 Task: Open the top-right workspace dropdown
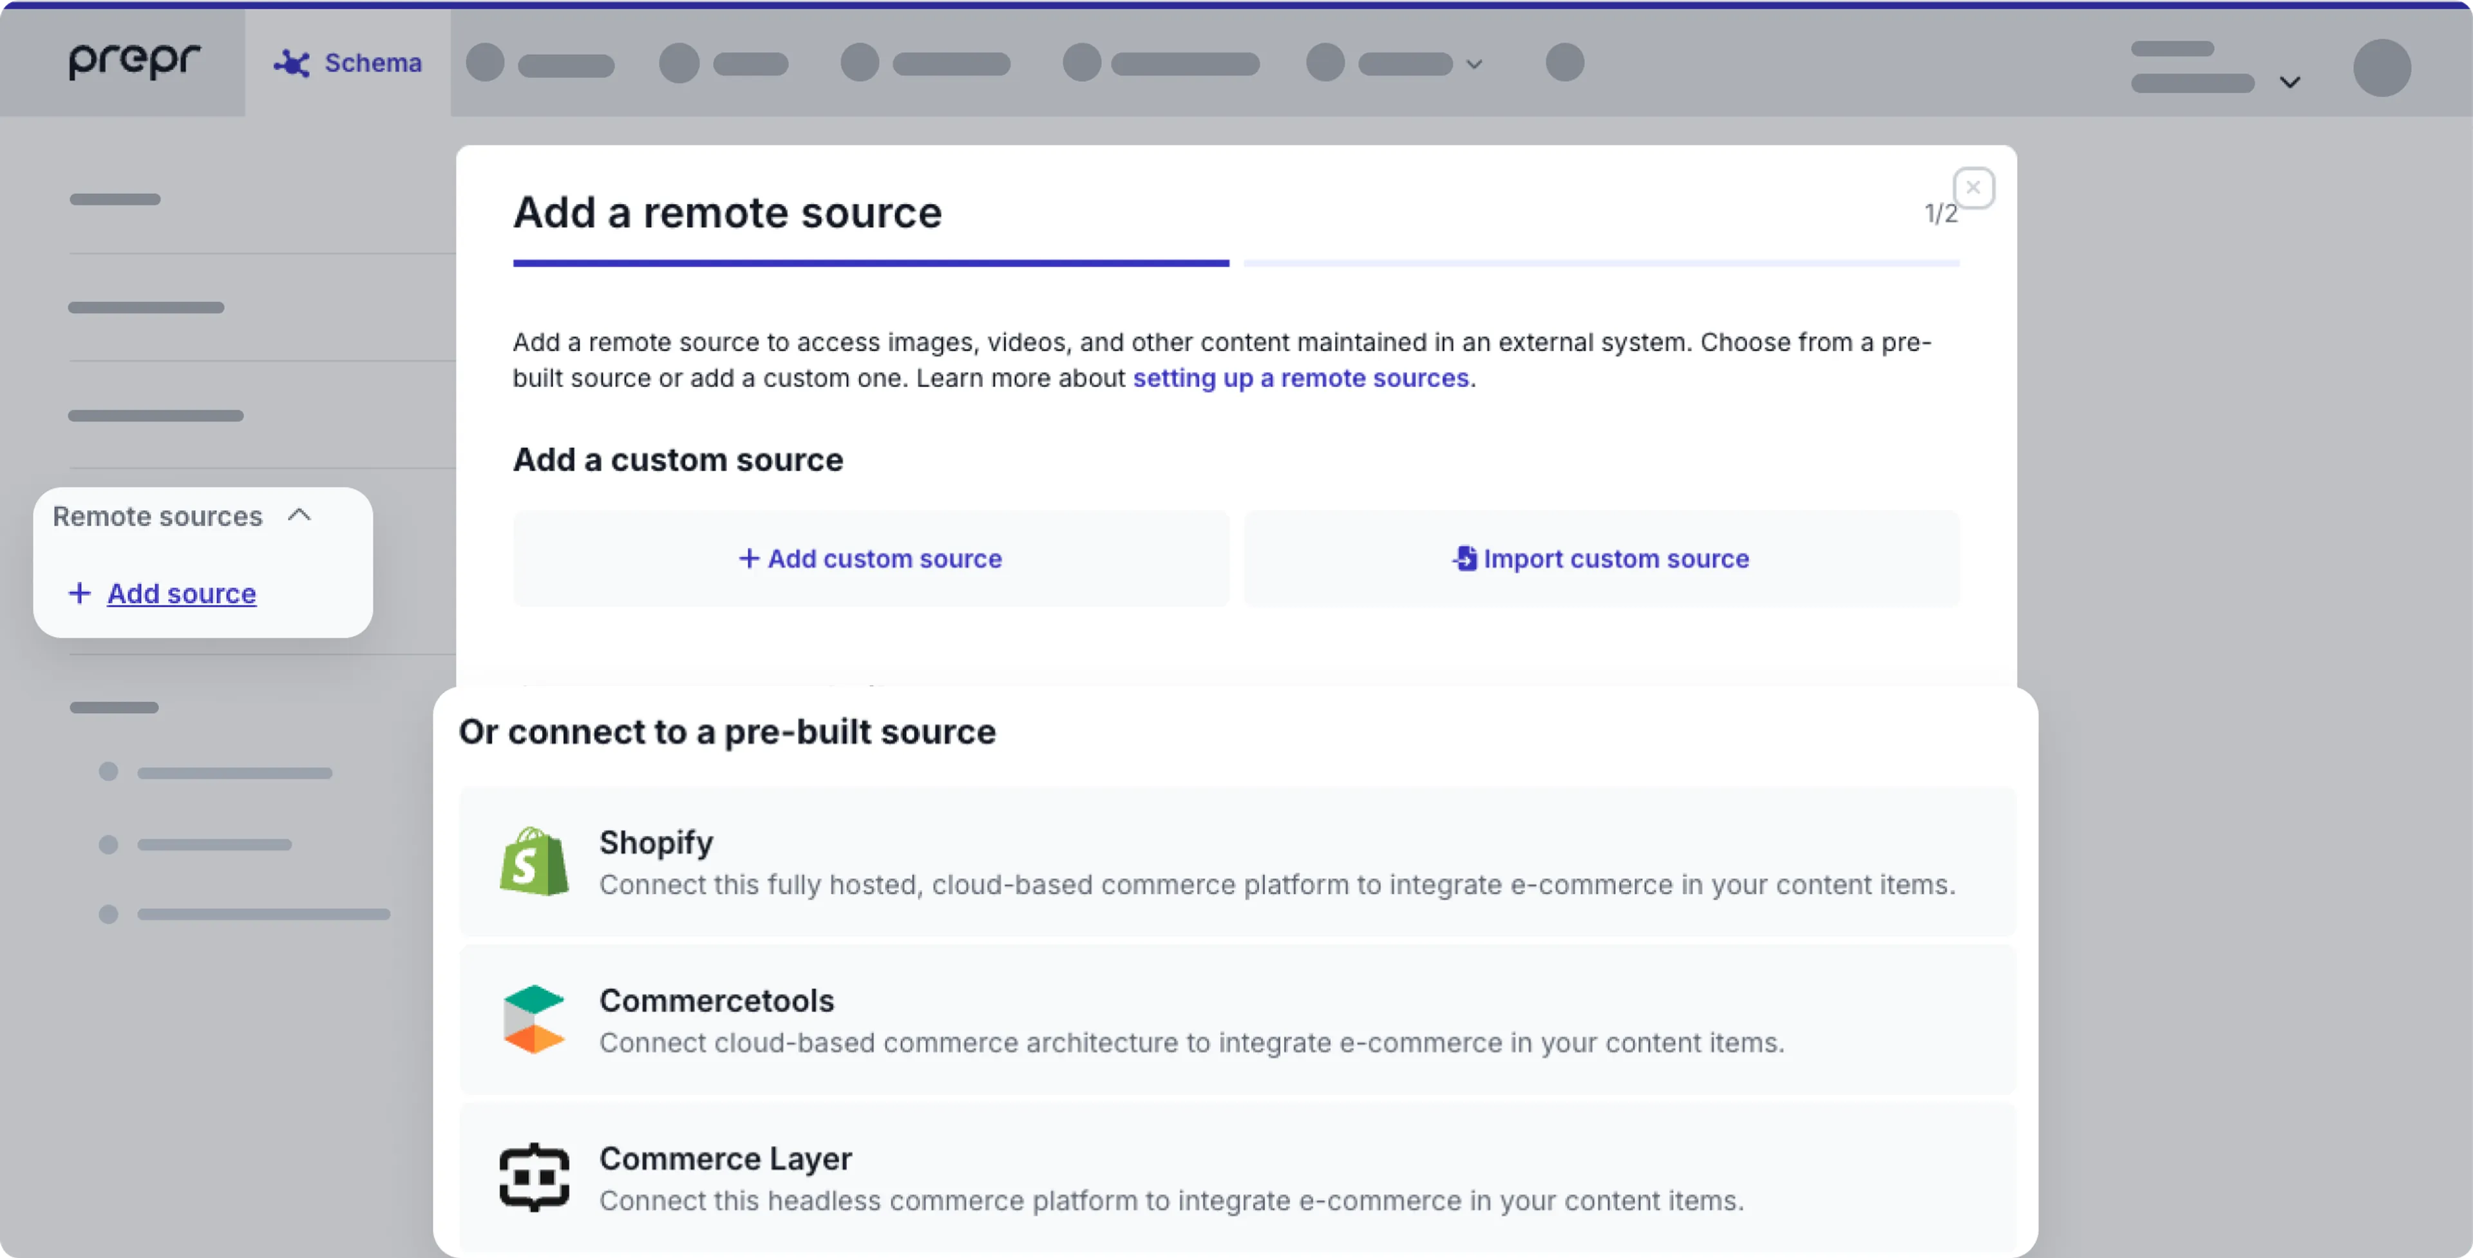coord(2291,81)
